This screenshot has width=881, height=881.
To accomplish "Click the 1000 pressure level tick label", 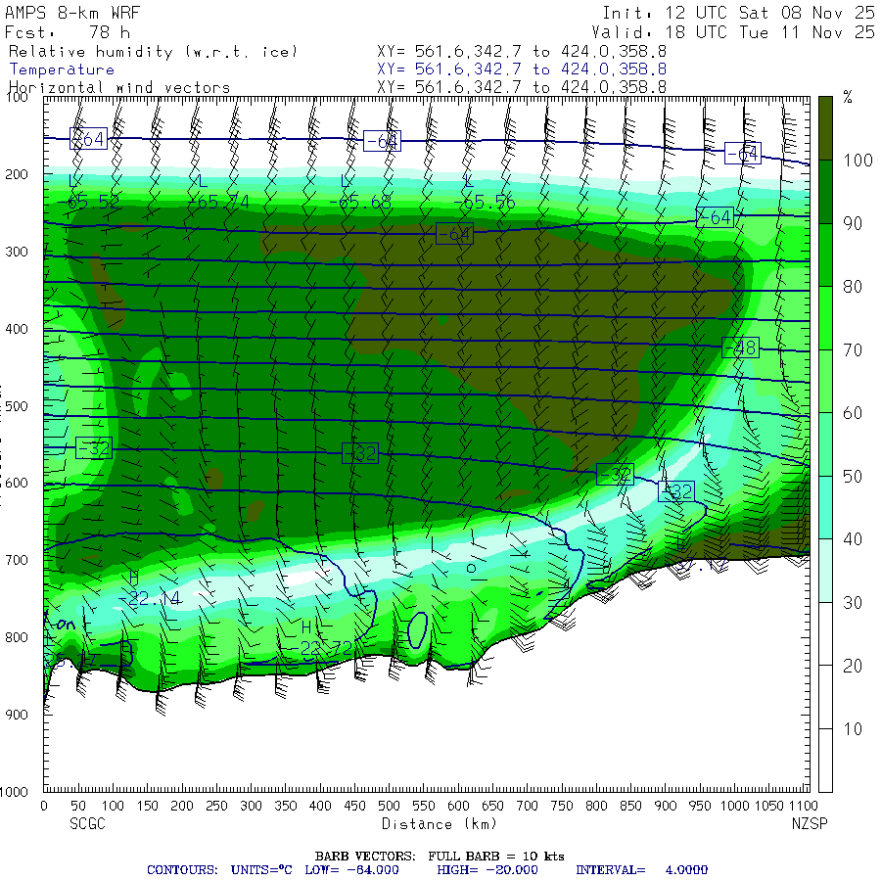I will (22, 791).
